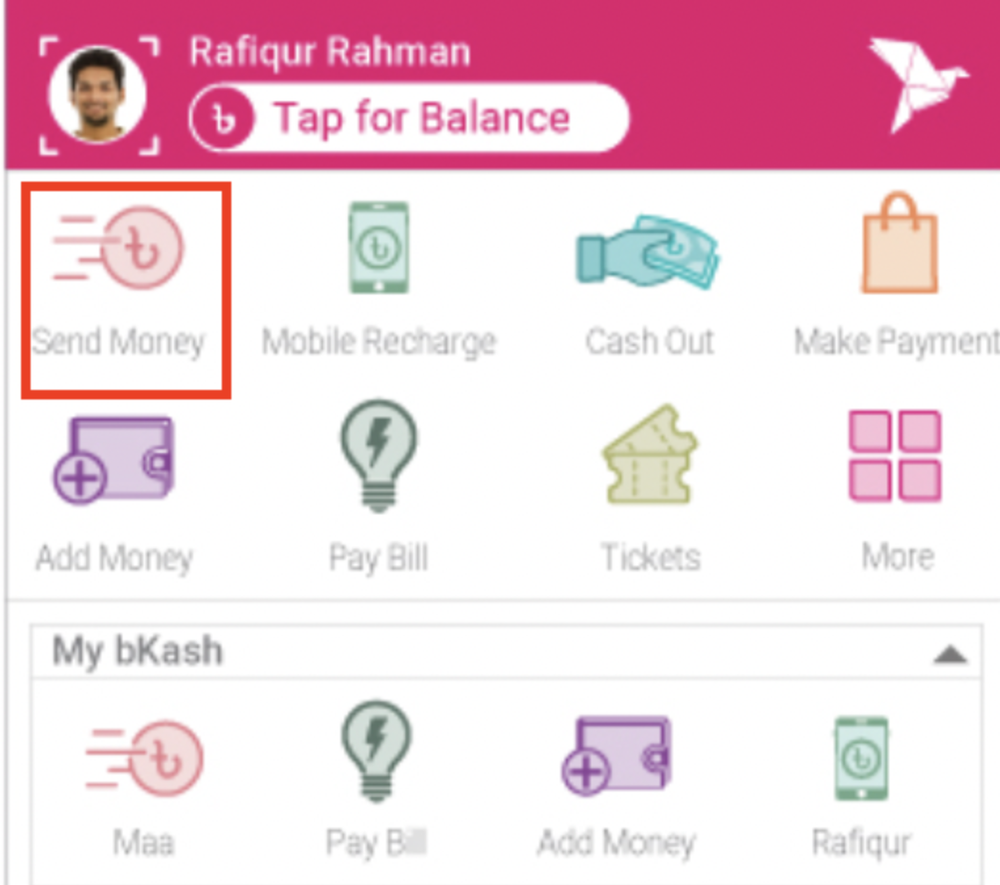Open Pay Bill lightbulb in main grid
The image size is (1000, 885).
click(x=379, y=455)
